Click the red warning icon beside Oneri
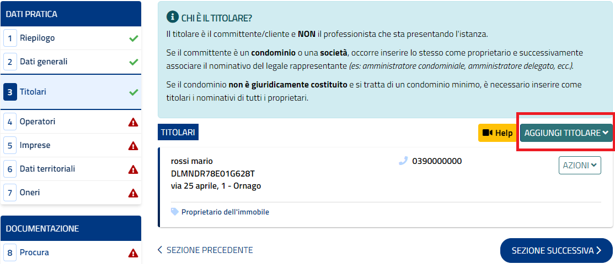This screenshot has width=615, height=264. pyautogui.click(x=133, y=193)
